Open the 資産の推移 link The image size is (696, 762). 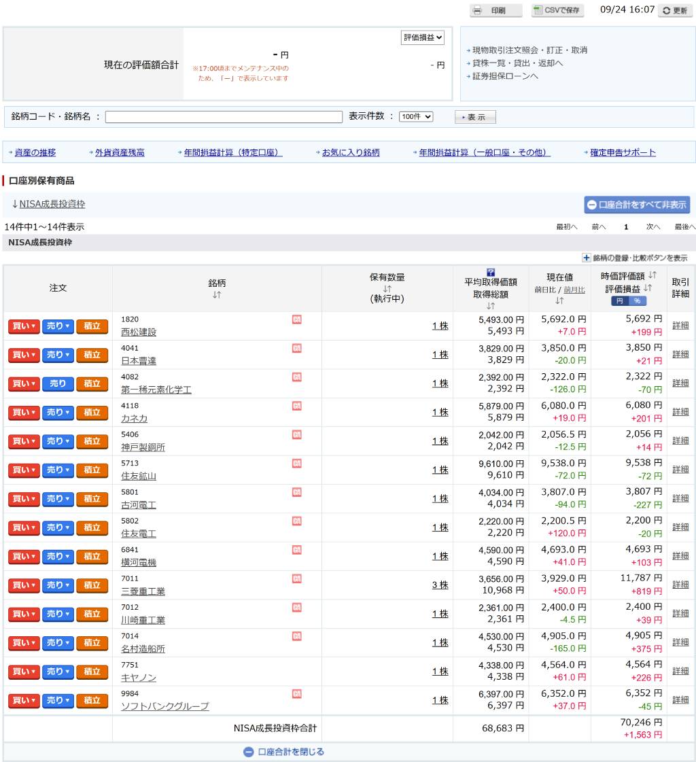pyautogui.click(x=35, y=152)
